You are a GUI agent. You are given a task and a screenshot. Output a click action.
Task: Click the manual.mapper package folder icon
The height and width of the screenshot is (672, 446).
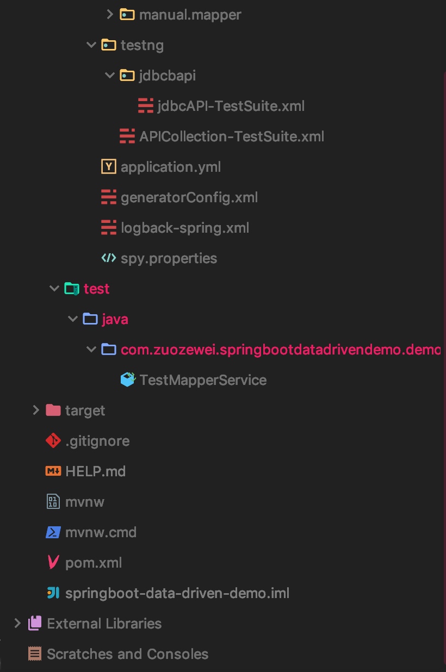[x=127, y=15]
